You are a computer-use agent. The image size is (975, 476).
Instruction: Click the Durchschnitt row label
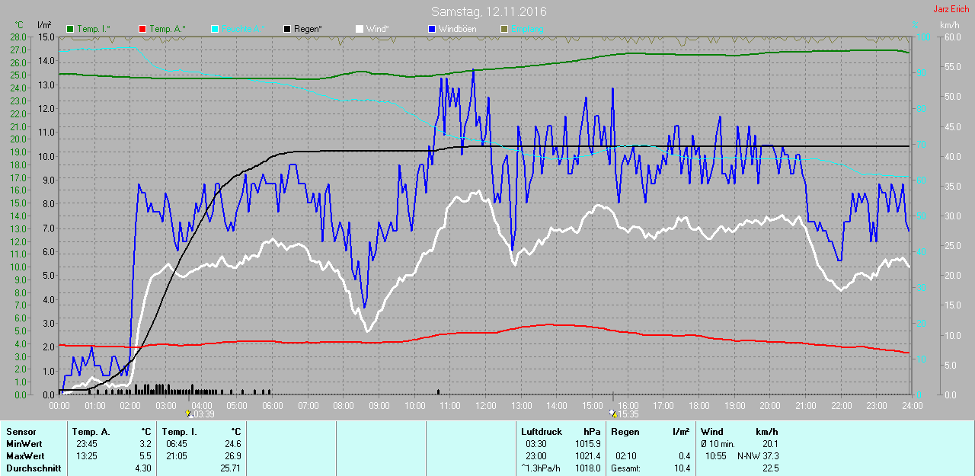point(33,468)
